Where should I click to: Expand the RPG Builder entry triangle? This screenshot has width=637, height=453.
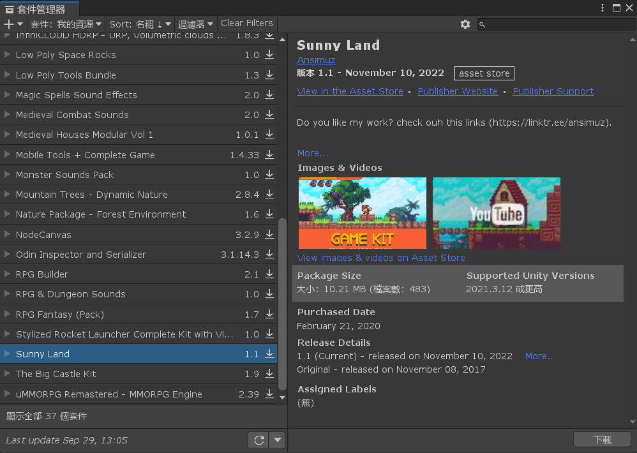point(7,274)
